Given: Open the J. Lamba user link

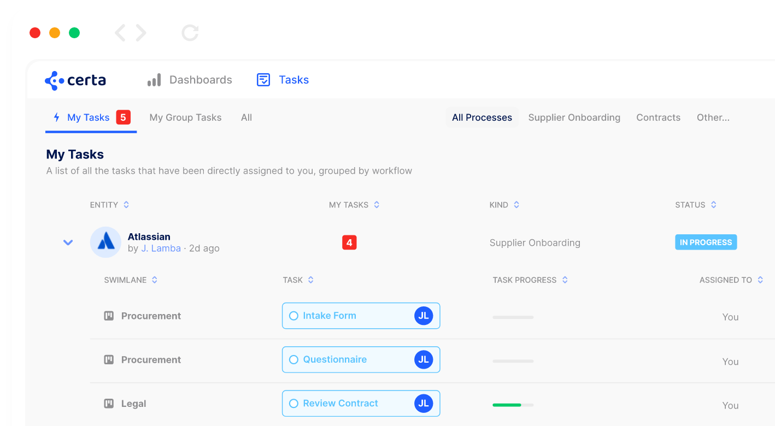Looking at the screenshot, I should point(161,248).
